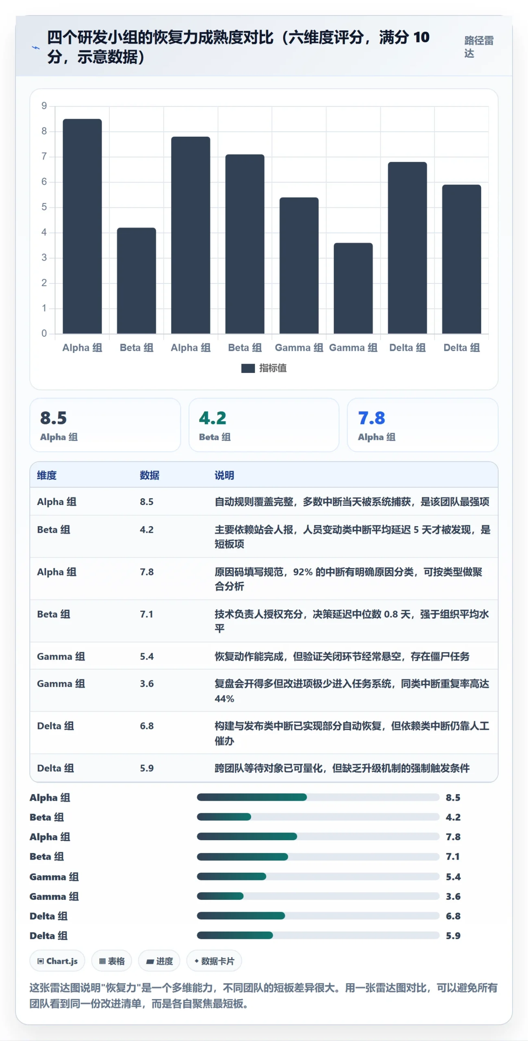Click the Gamma 组 progress bar showing 5.4
This screenshot has width=528, height=1041.
(x=318, y=876)
